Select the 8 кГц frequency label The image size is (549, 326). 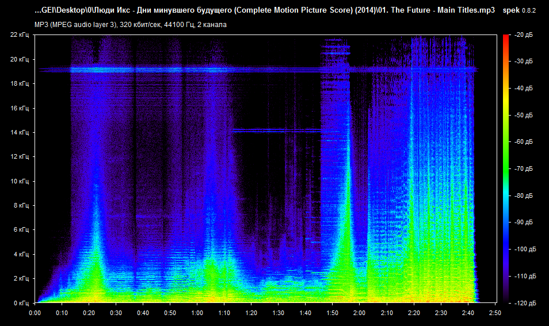21,206
